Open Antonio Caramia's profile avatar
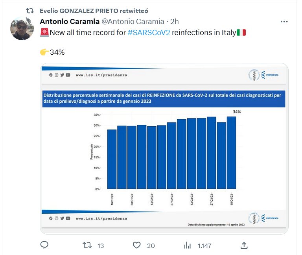302x255 pixels. pyautogui.click(x=22, y=28)
